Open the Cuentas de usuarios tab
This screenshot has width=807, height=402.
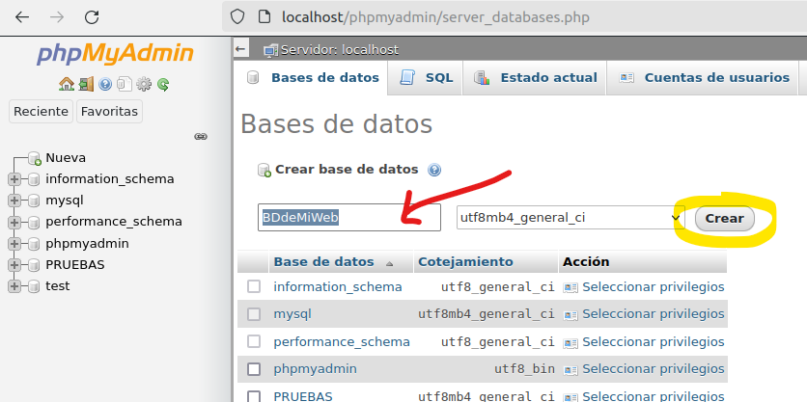coord(704,78)
